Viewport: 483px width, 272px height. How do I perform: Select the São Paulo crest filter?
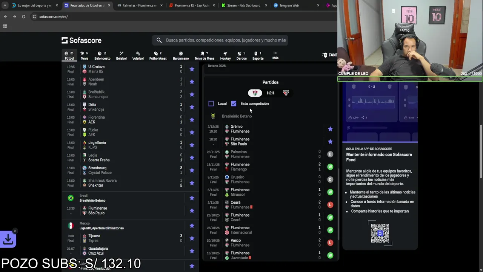286,93
